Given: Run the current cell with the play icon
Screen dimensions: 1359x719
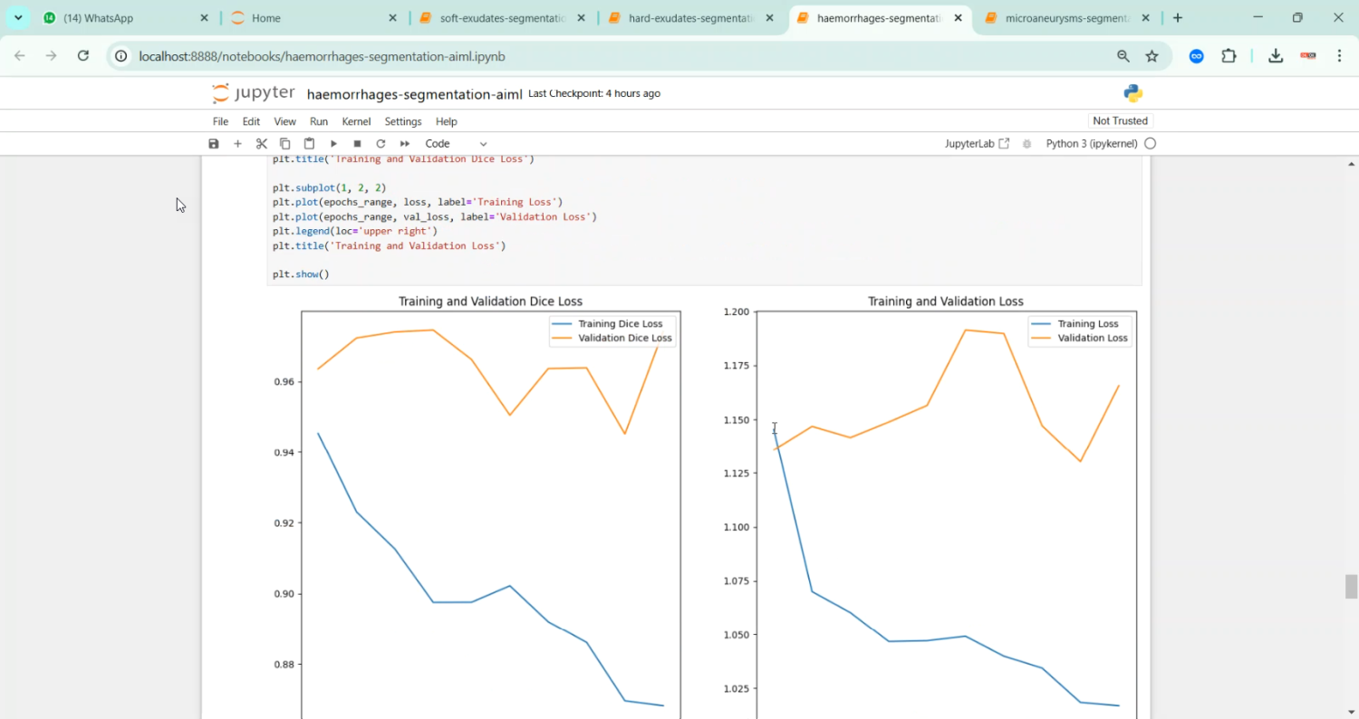Looking at the screenshot, I should click(333, 144).
